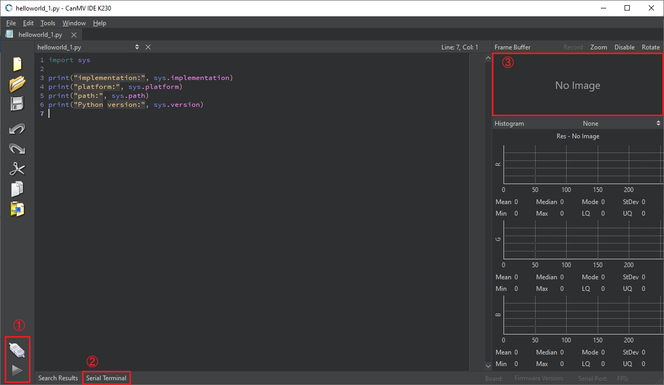The image size is (664, 385).
Task: Click the Redo arrow icon
Action: click(17, 149)
